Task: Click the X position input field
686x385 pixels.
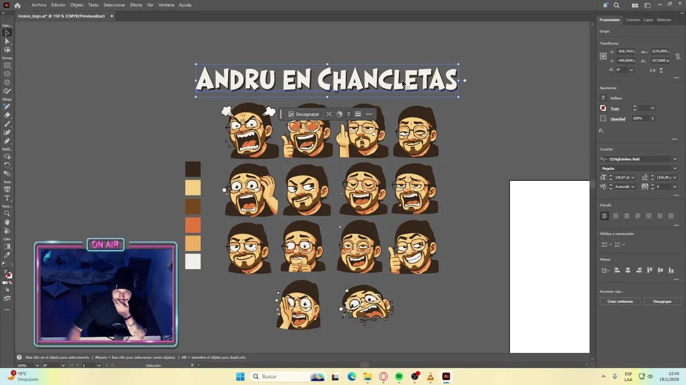Action: (625, 51)
